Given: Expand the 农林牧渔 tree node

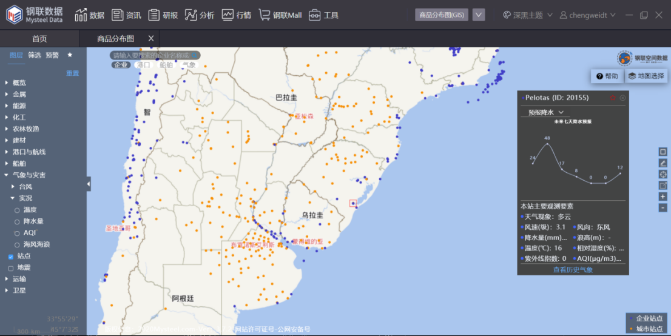Looking at the screenshot, I should 7,129.
